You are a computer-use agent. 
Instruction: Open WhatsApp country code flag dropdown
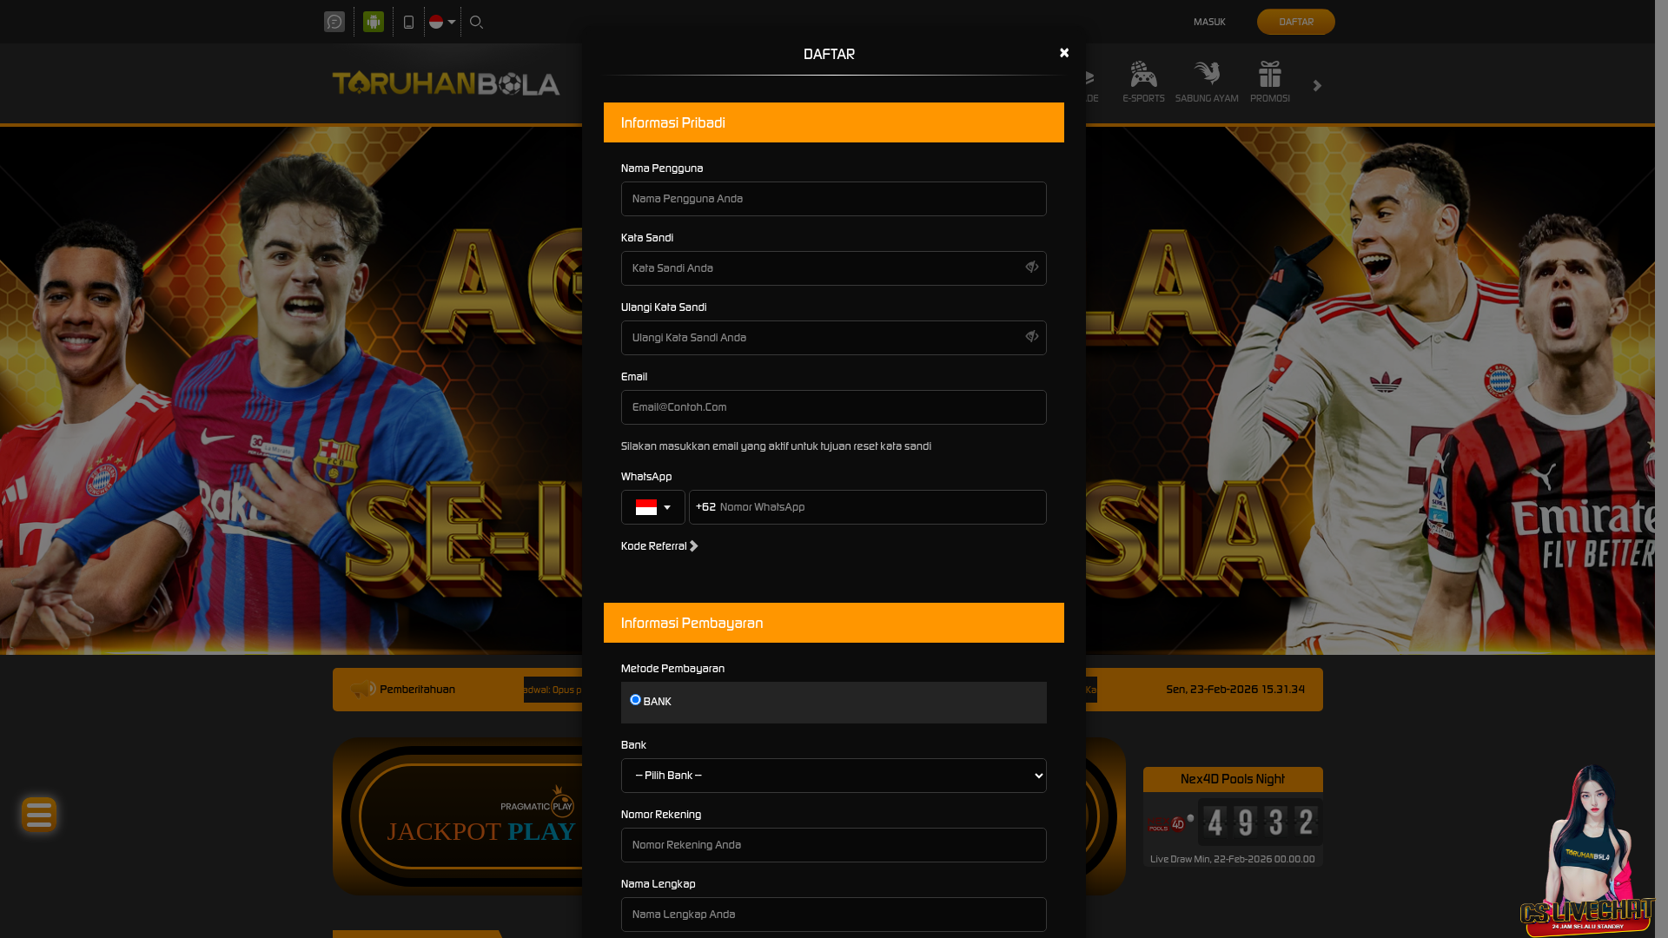tap(653, 507)
